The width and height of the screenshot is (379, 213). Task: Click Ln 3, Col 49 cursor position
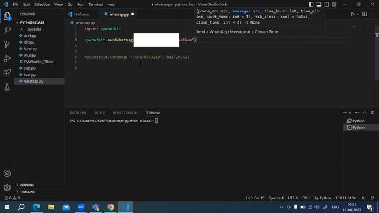tap(255, 198)
